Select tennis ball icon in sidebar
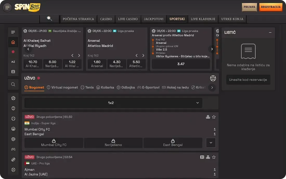286x179 pixels. (x=13, y=119)
